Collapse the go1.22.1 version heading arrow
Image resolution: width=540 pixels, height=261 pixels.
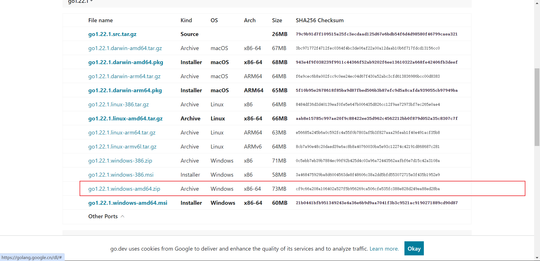(91, 1)
